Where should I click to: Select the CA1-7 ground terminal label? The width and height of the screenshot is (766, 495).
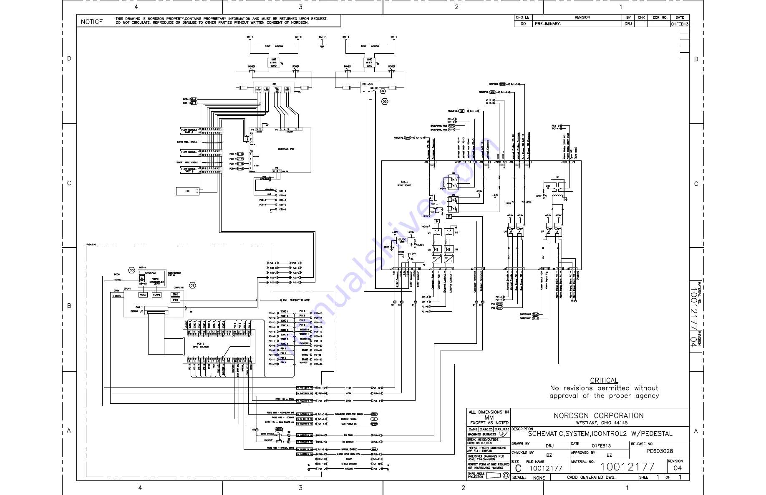322,37
